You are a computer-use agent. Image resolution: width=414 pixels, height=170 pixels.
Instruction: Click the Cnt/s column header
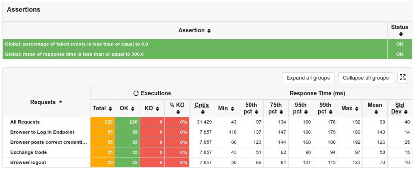[x=202, y=105]
